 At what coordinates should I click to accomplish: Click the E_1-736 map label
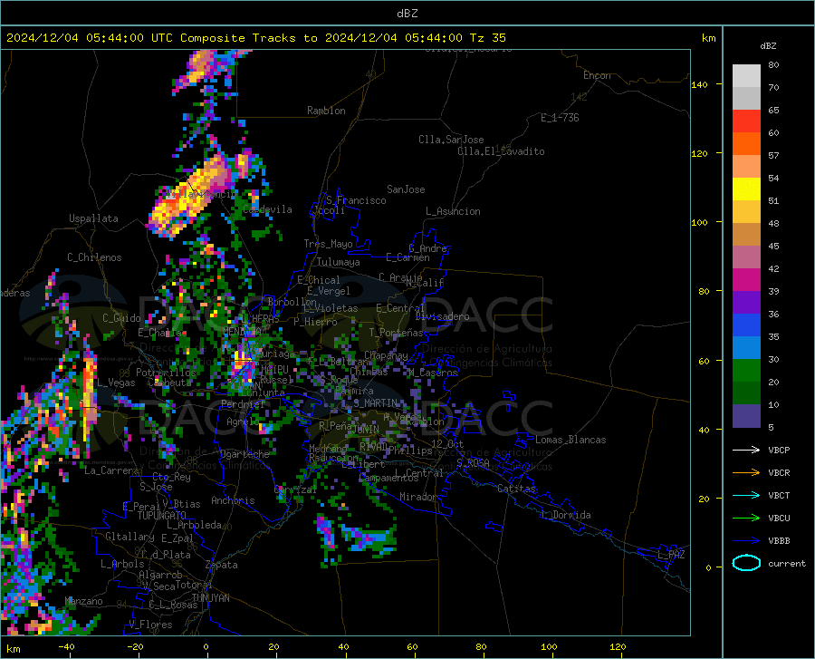(560, 118)
